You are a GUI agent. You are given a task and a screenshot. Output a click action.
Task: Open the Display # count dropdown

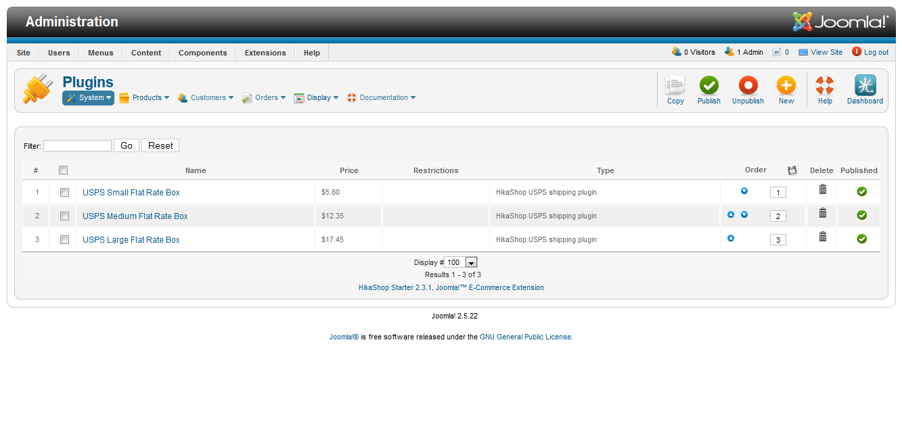[x=461, y=262]
